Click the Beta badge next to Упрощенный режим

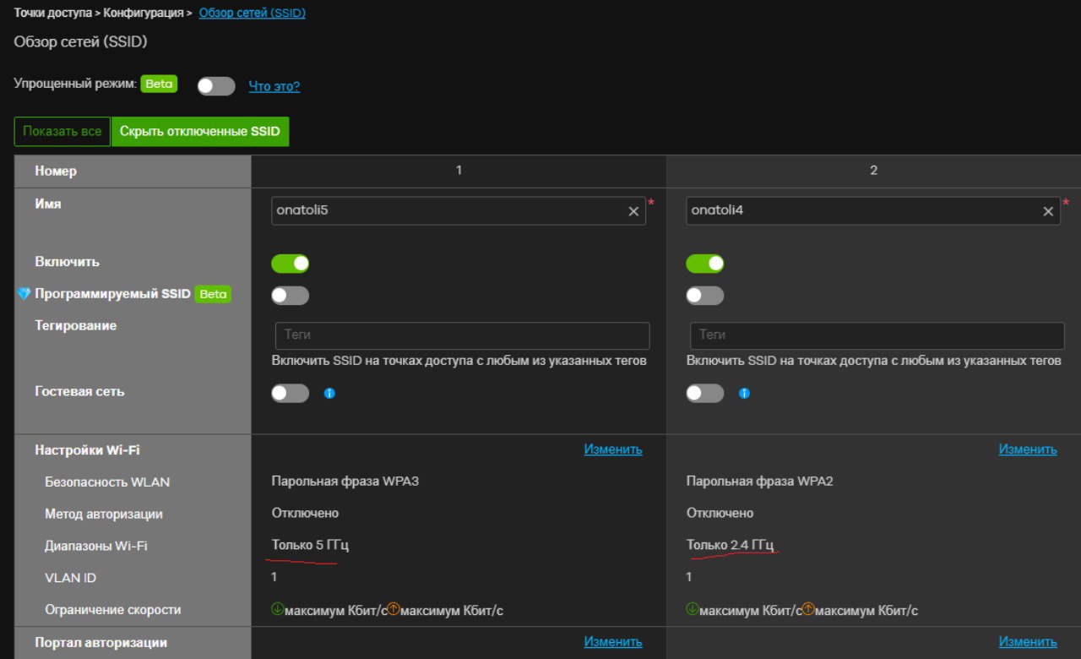click(x=159, y=84)
